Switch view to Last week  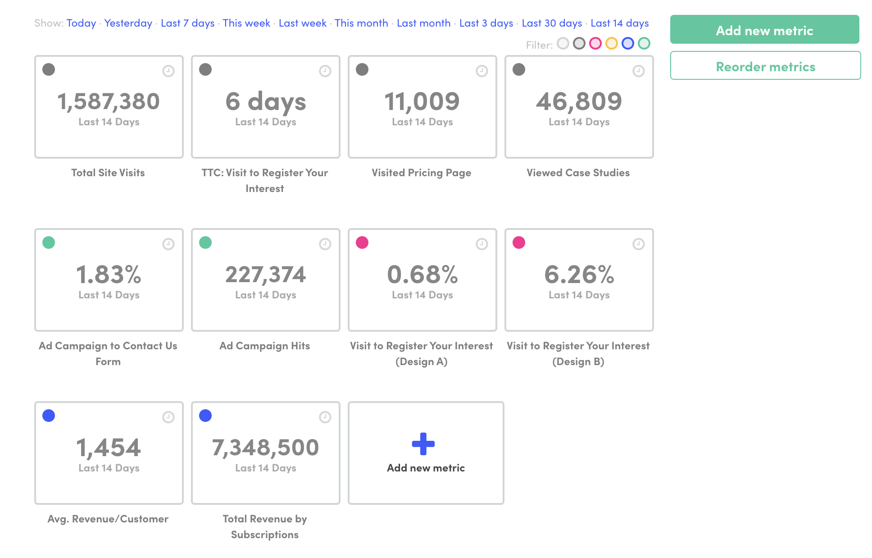tap(302, 23)
